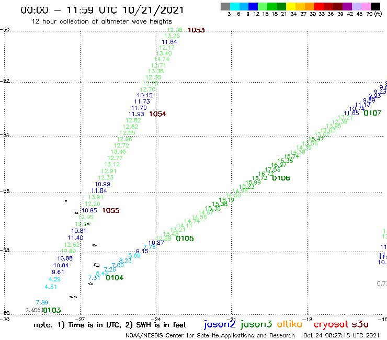The width and height of the screenshot is (387, 340).
Task: Click the wave height value 15.47
Action: click(x=316, y=139)
